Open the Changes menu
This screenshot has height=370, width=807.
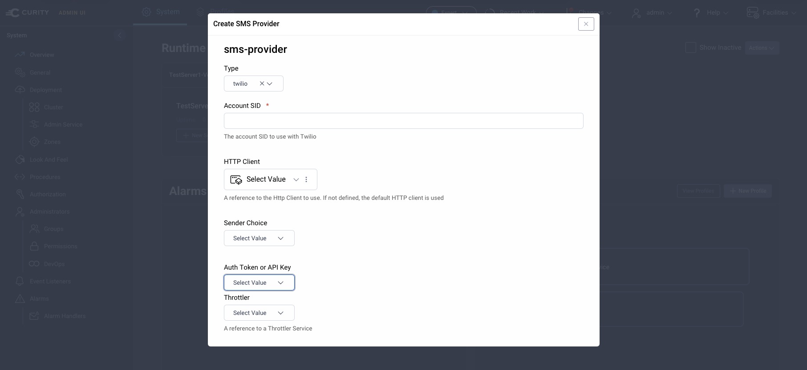(x=588, y=12)
